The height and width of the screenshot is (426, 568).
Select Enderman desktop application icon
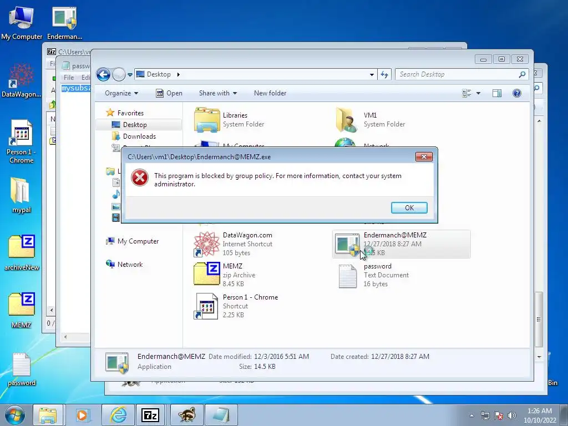pyautogui.click(x=64, y=22)
